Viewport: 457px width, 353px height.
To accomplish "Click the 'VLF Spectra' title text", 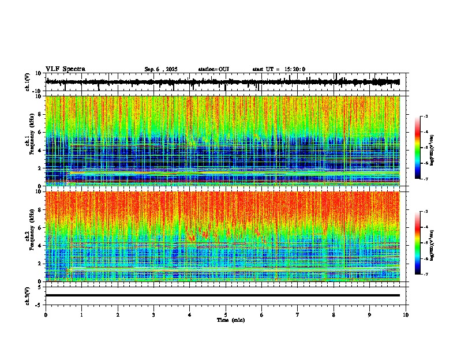I will pyautogui.click(x=65, y=69).
